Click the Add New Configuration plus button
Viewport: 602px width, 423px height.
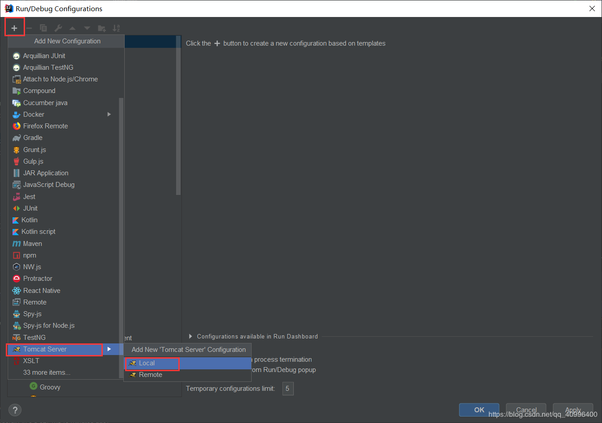point(14,28)
